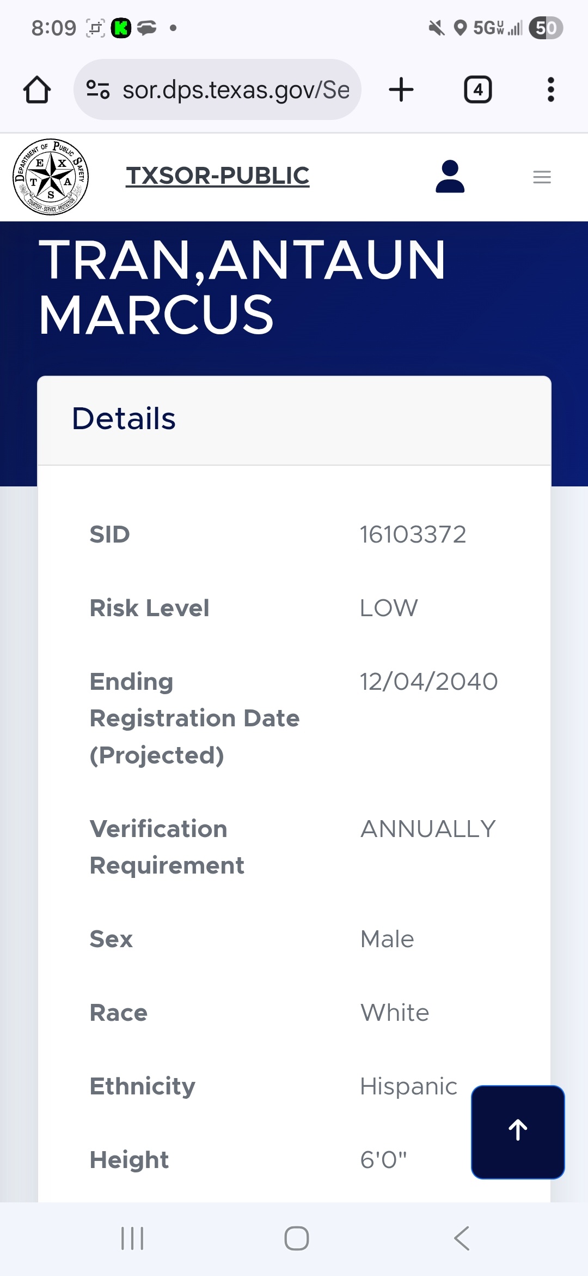The height and width of the screenshot is (1276, 588).
Task: Open the tab switcher showing 4 tabs
Action: (x=477, y=90)
